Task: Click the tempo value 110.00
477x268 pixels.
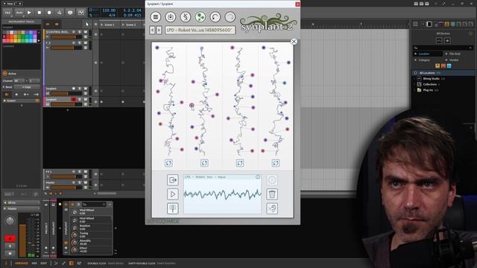Action: [x=109, y=10]
